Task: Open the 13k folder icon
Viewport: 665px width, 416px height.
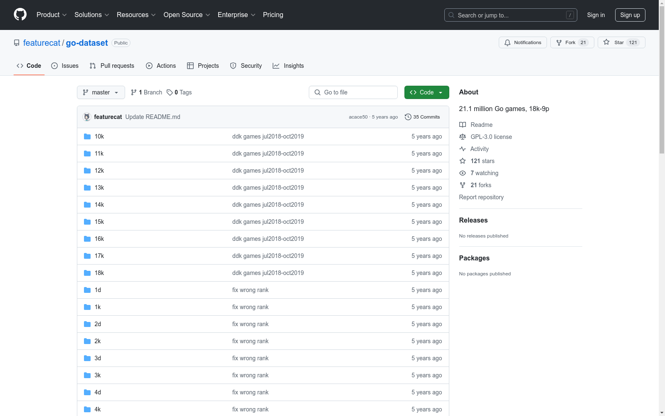Action: (x=87, y=188)
